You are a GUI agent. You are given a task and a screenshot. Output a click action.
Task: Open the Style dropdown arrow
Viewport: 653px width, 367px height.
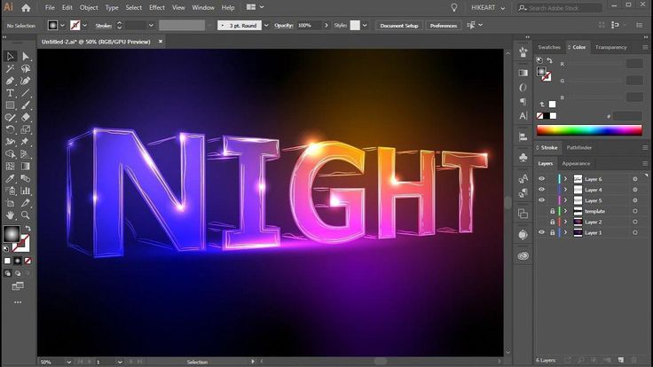[365, 26]
